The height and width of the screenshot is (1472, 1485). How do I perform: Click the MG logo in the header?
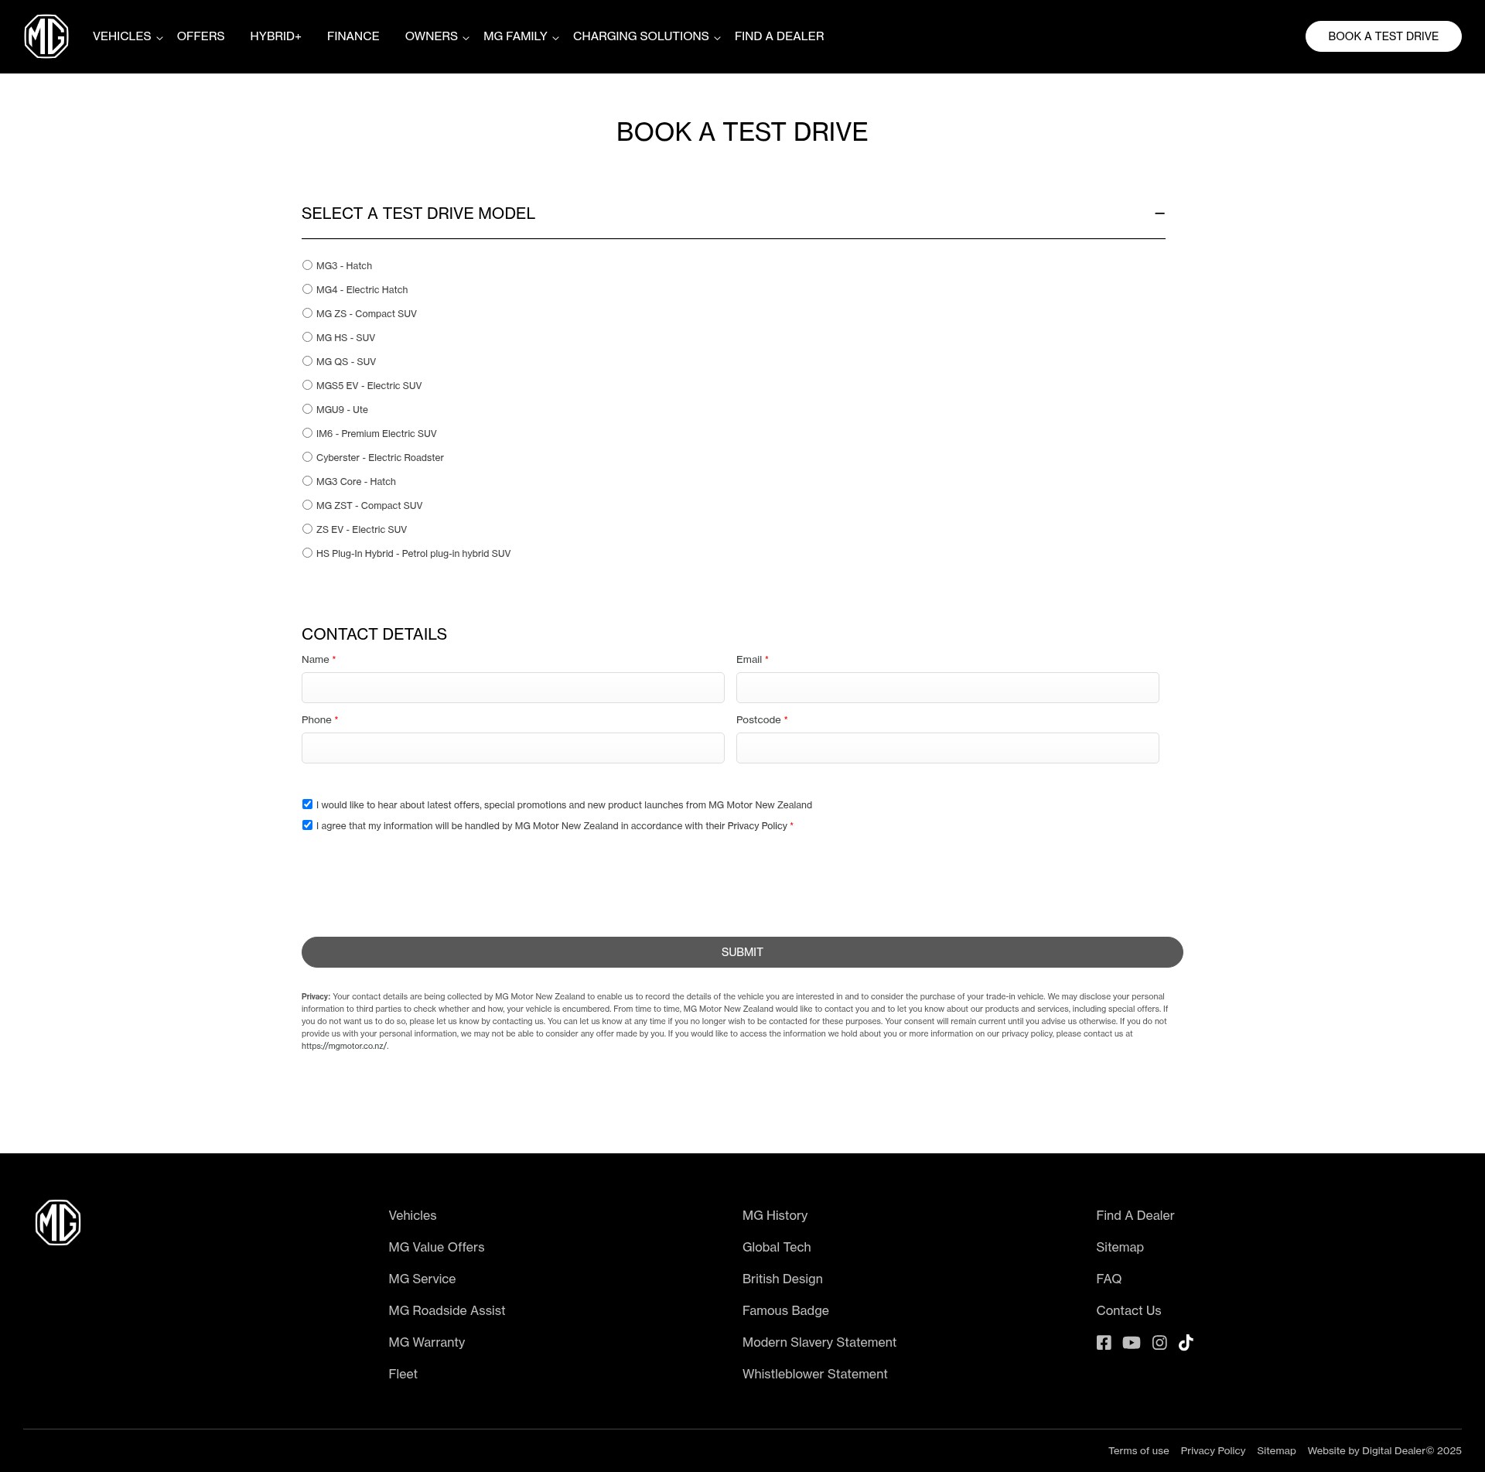point(46,36)
